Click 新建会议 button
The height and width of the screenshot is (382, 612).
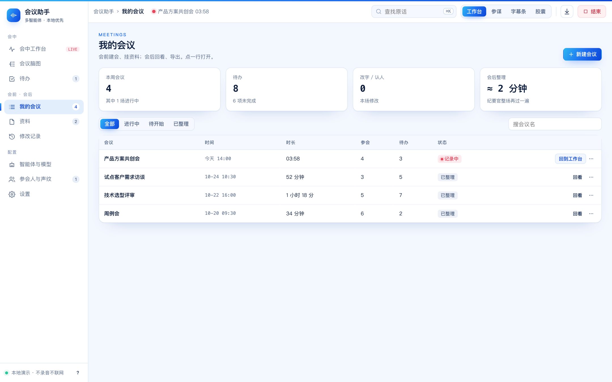582,54
